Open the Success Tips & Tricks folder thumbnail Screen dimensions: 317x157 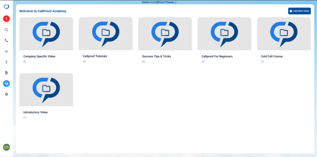pyautogui.click(x=165, y=34)
